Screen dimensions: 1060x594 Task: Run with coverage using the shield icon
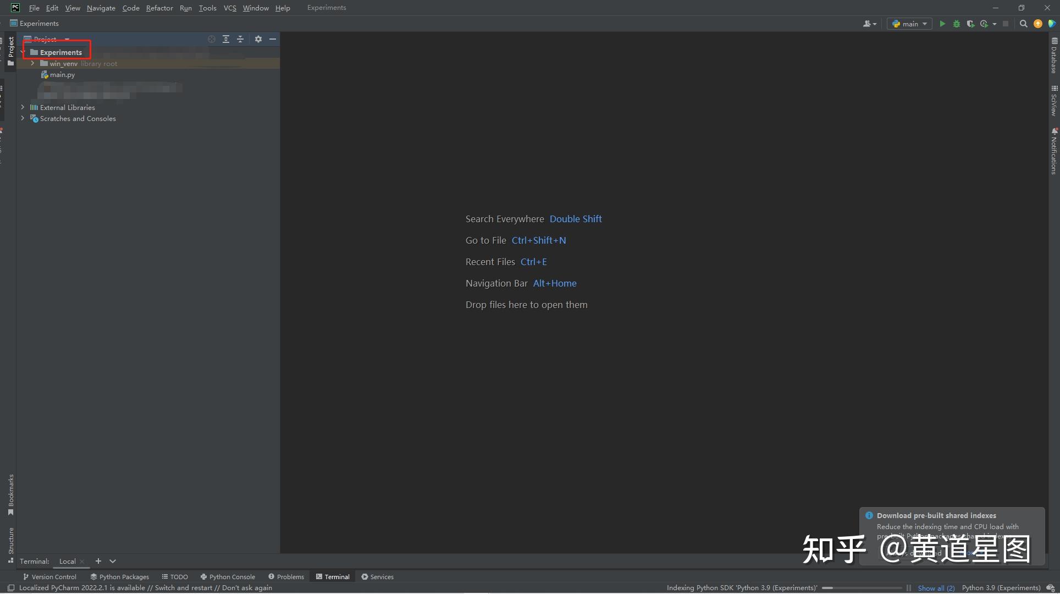(970, 24)
